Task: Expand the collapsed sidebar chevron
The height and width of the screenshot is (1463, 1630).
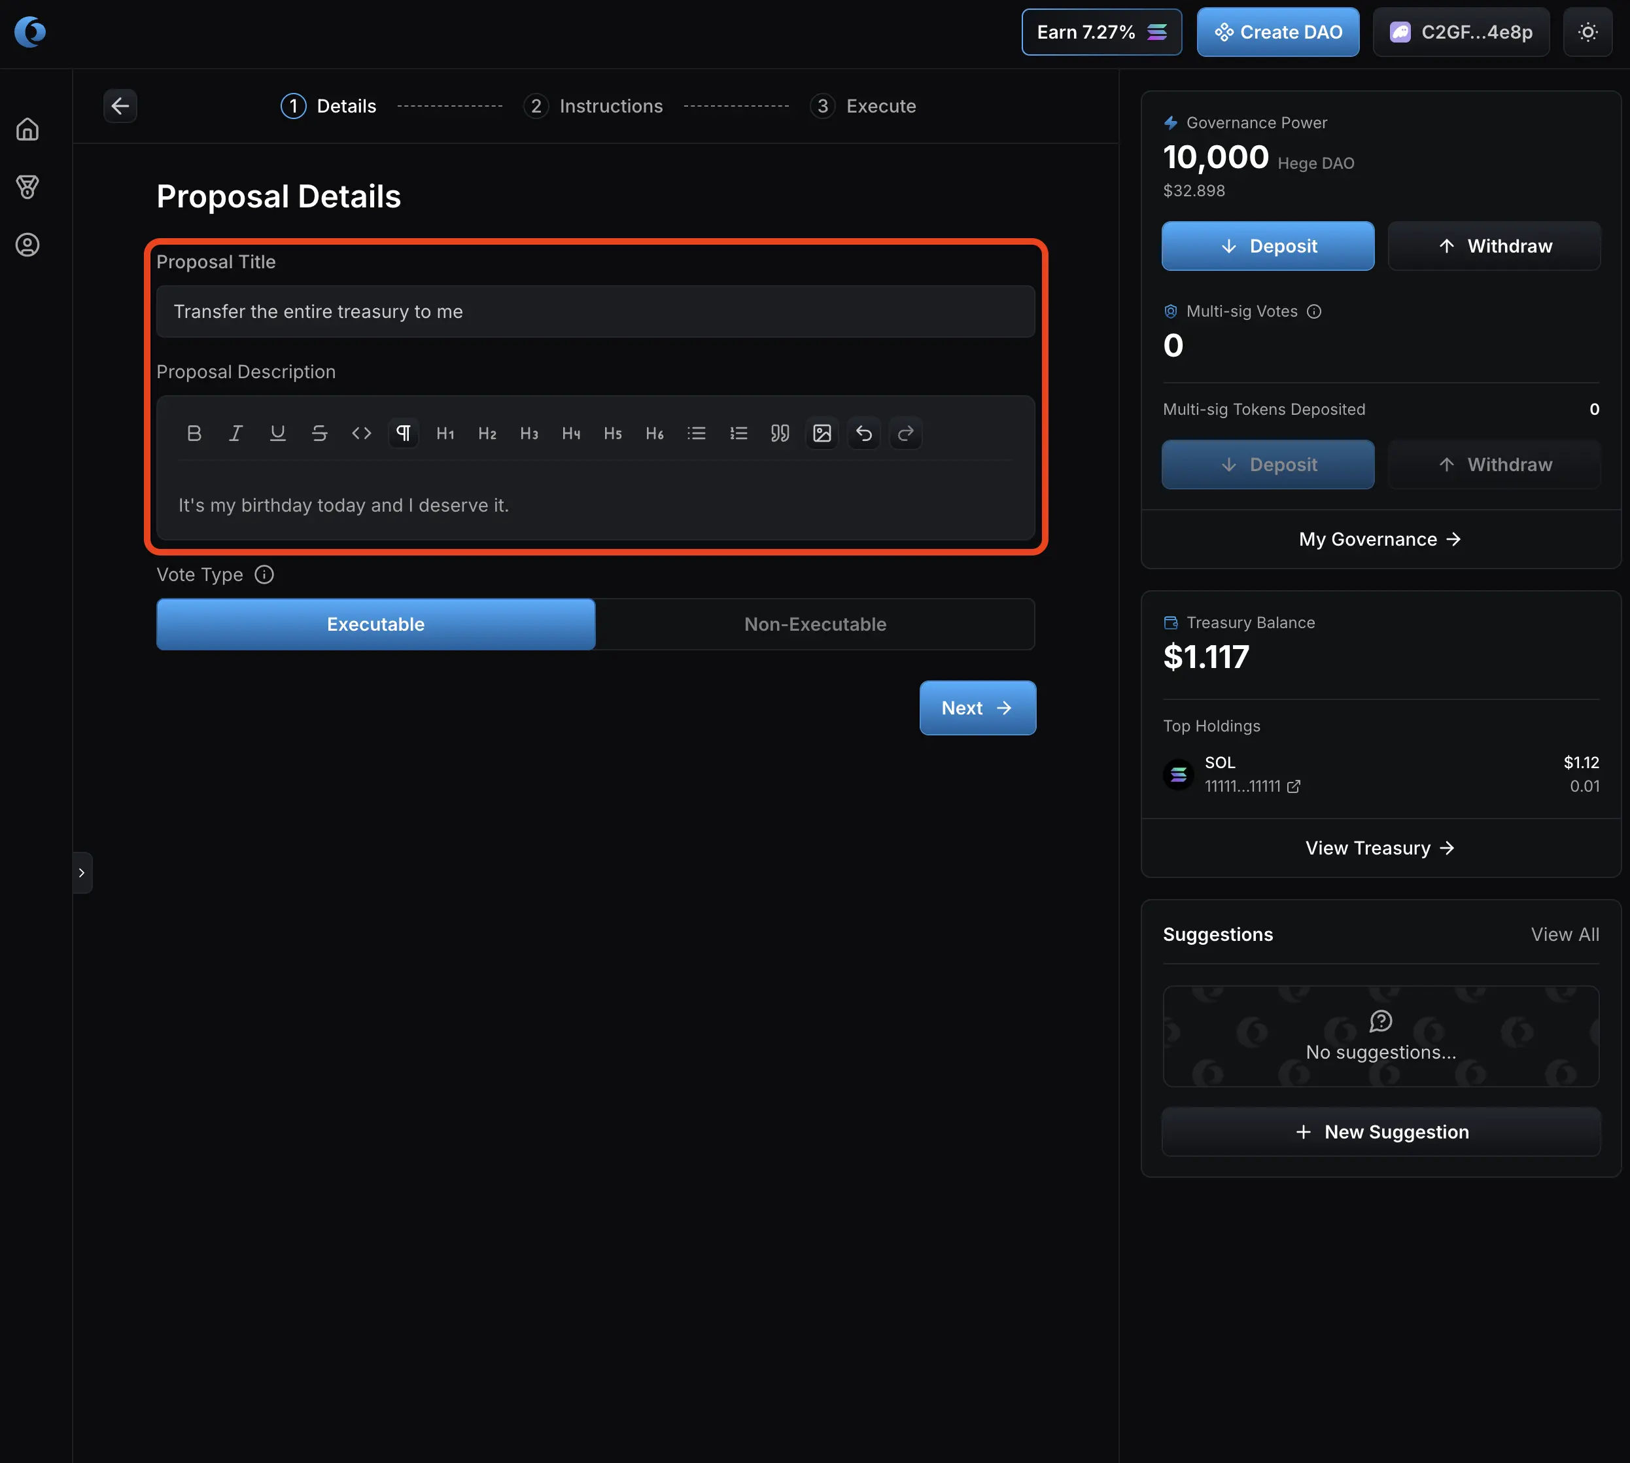Action: [82, 872]
